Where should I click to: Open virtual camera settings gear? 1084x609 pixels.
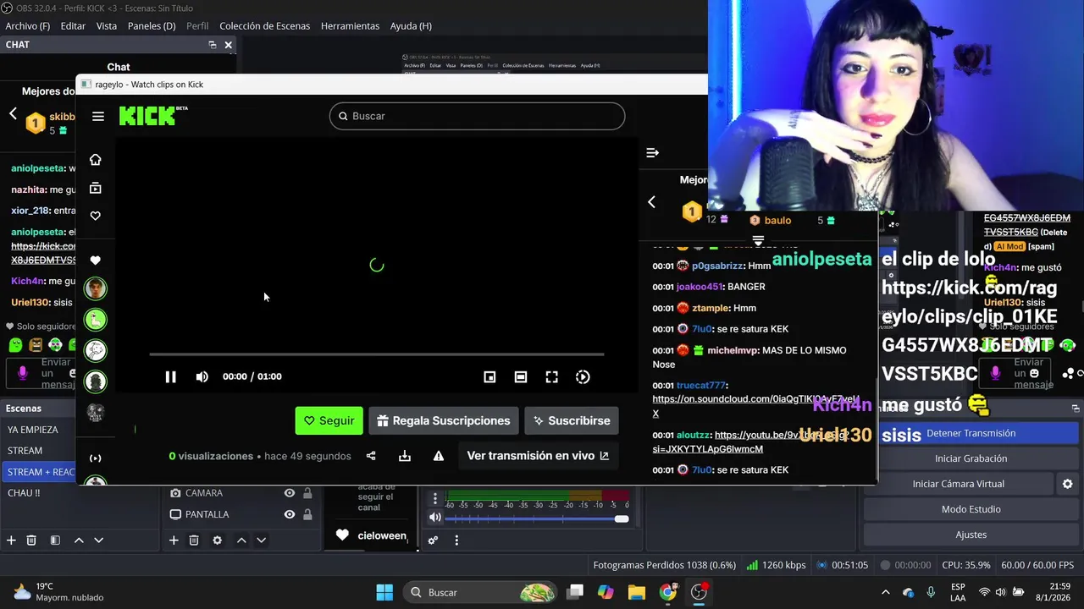coord(1067,484)
